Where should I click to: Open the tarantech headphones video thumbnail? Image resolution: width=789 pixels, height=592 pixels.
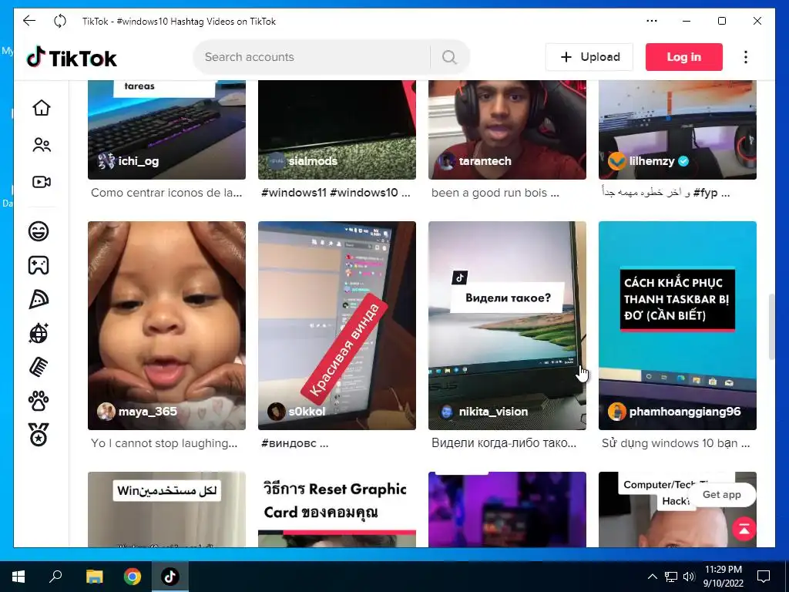pyautogui.click(x=507, y=129)
